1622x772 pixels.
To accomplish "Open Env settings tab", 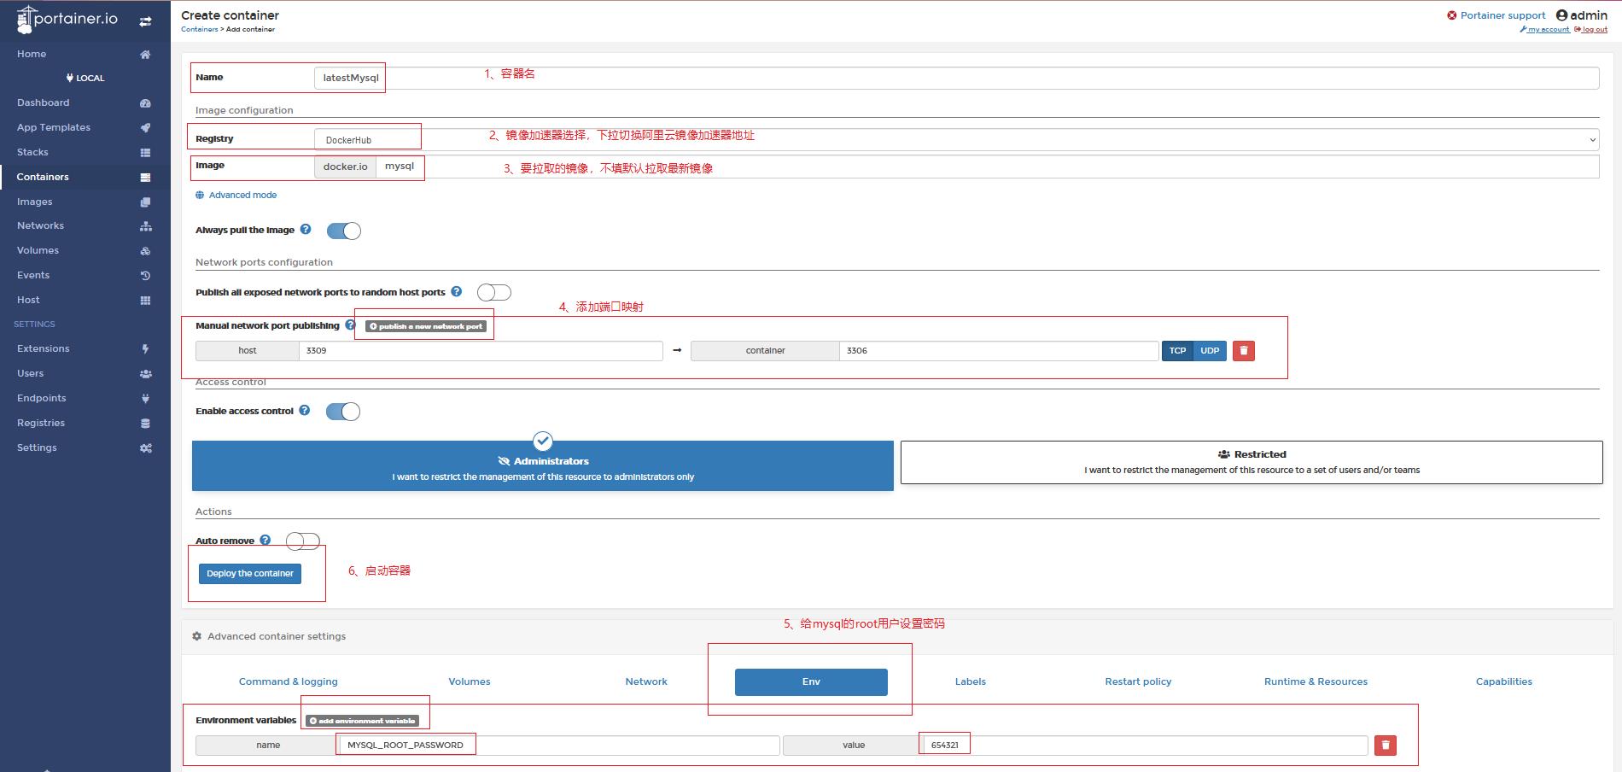I will [811, 682].
